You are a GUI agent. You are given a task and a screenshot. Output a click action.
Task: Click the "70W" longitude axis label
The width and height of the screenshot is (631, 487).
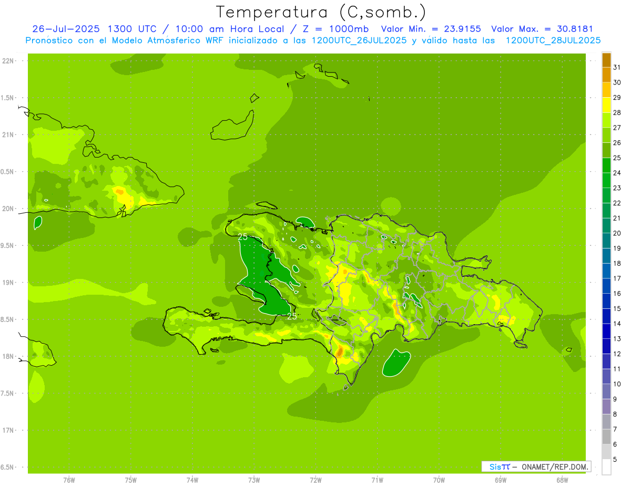pyautogui.click(x=439, y=480)
